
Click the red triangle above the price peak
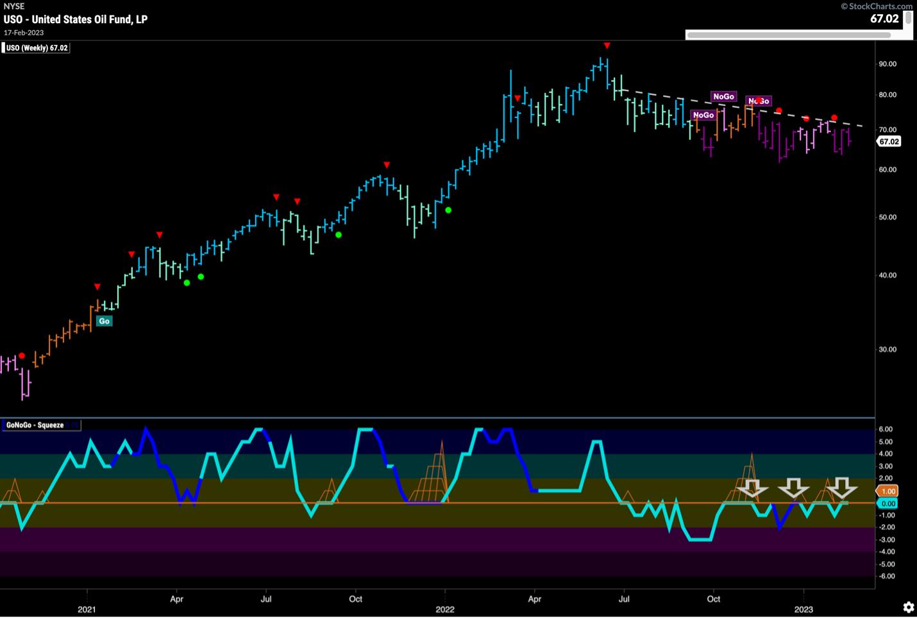pos(607,46)
